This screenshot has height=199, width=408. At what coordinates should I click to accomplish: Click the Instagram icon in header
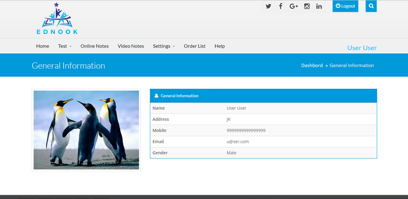(307, 6)
